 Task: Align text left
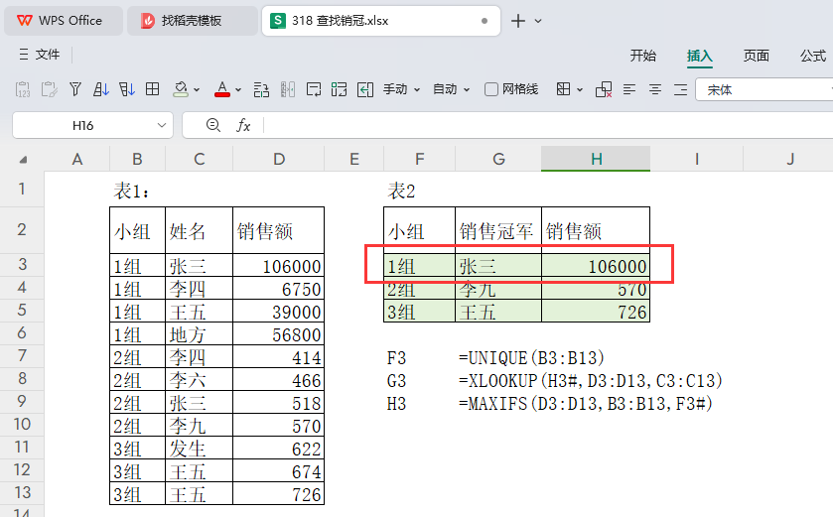click(x=629, y=89)
